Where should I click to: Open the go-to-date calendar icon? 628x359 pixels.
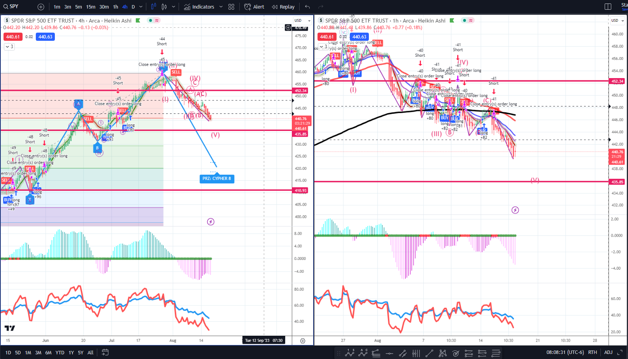[x=105, y=352]
